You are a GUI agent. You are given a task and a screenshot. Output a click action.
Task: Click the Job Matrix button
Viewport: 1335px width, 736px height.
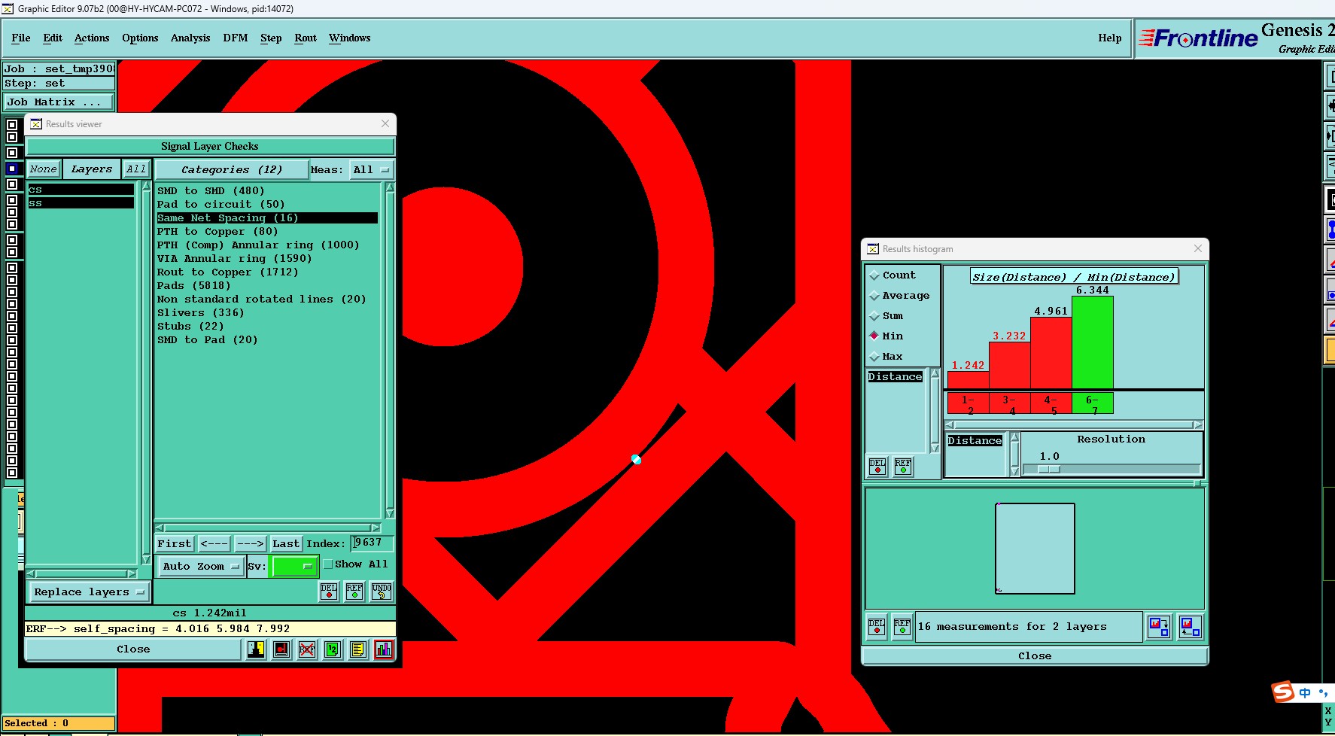pyautogui.click(x=59, y=102)
